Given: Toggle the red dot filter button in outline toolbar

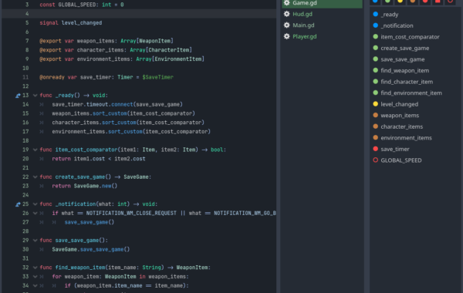Looking at the screenshot, I should pos(425,2).
